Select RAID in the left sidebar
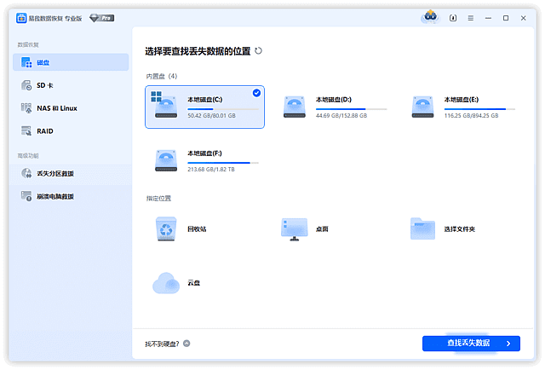This screenshot has height=370, width=545. click(x=44, y=131)
